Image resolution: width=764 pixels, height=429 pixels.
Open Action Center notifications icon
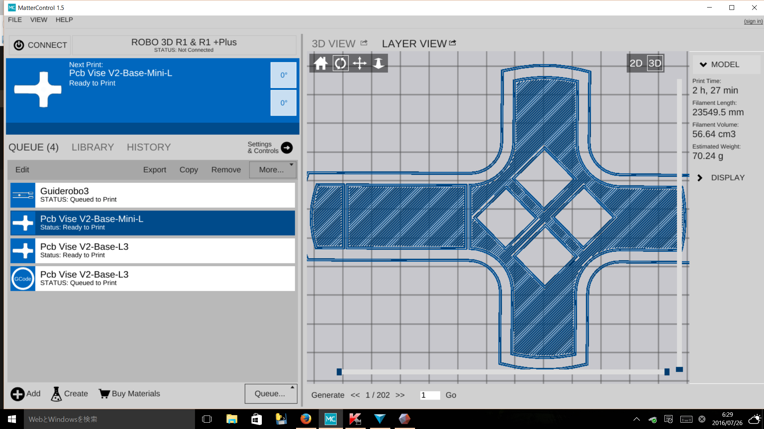click(x=668, y=419)
